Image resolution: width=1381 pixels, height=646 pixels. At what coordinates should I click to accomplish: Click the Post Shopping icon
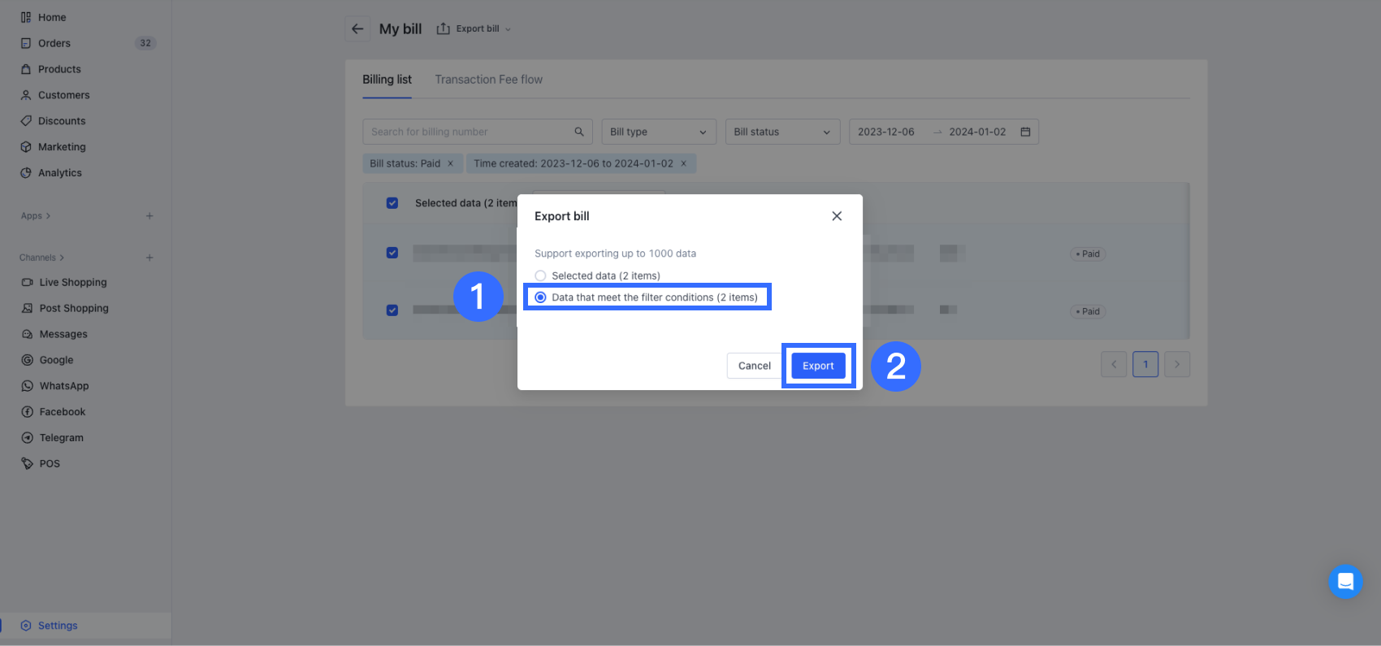pos(28,308)
